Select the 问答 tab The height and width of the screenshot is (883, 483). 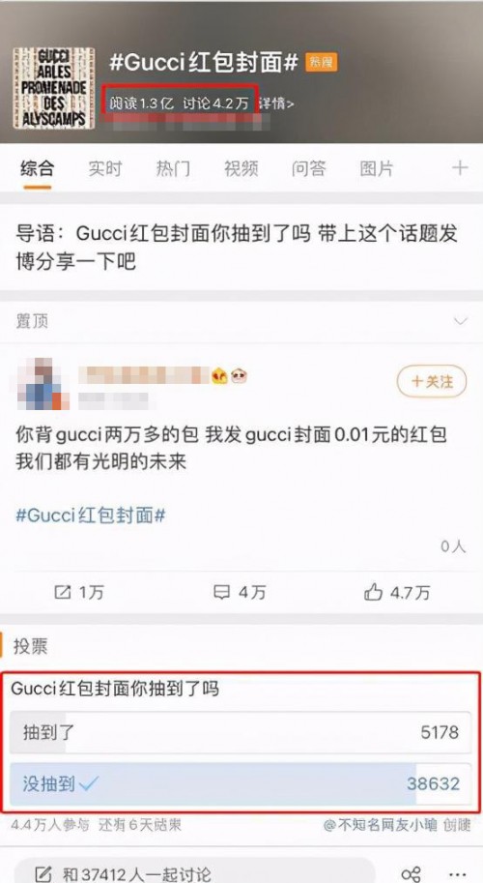[x=309, y=168]
